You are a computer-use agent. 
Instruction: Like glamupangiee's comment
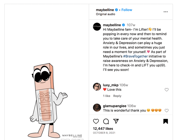tap(167, 110)
